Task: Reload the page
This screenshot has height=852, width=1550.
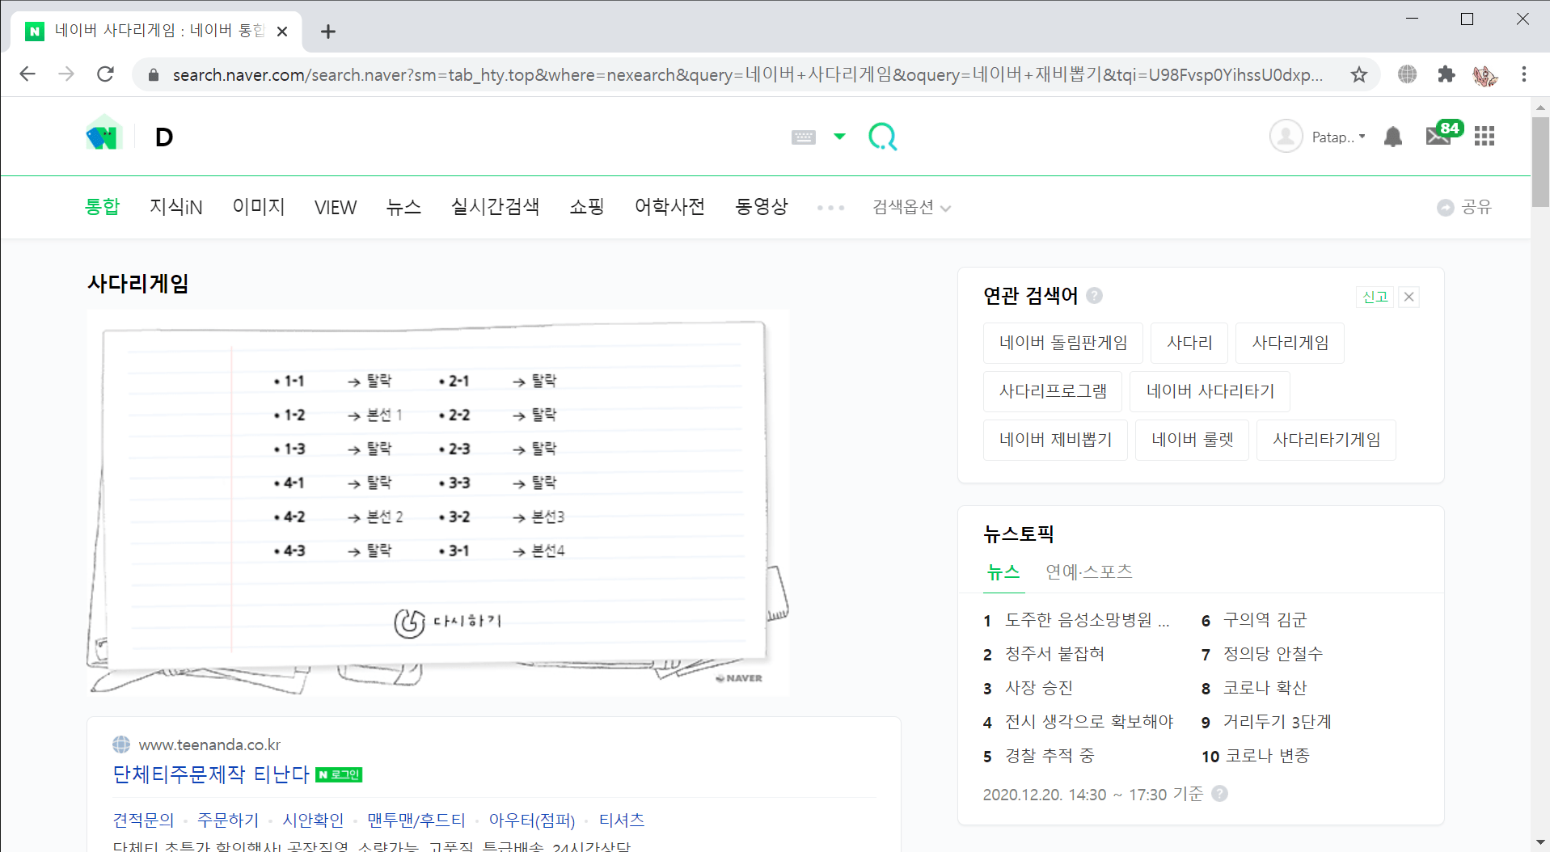Action: [x=105, y=74]
